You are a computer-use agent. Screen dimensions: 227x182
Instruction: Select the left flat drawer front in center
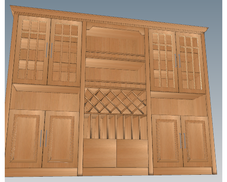(x=100, y=153)
